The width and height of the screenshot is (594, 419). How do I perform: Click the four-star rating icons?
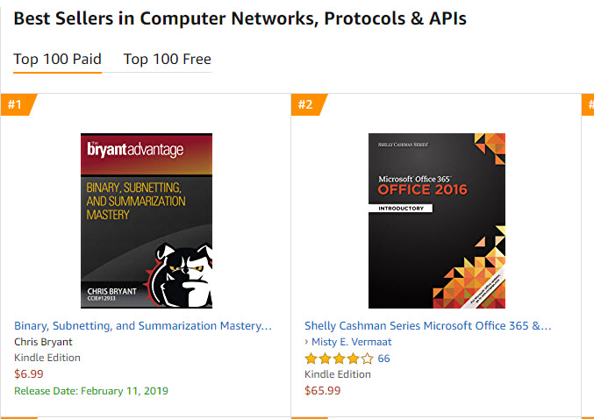click(x=339, y=359)
